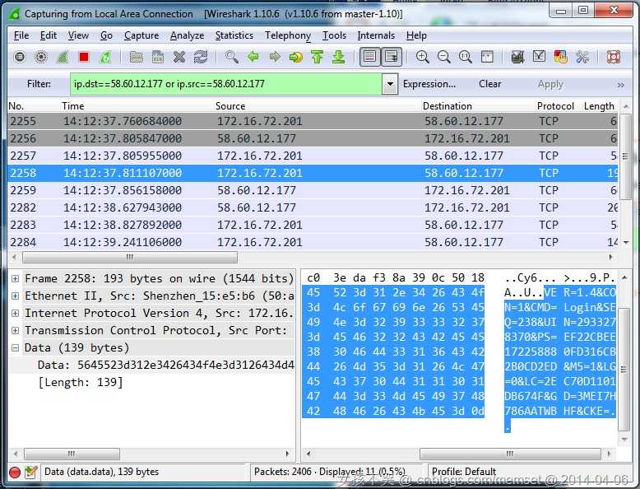
Task: Zoom in on packet text
Action: click(x=423, y=57)
